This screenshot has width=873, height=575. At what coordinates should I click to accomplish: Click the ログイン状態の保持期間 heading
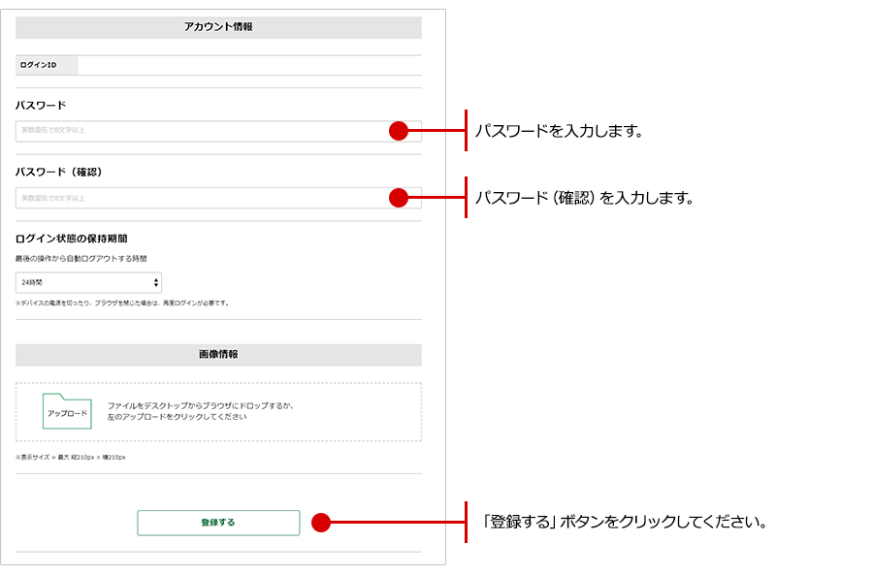(72, 238)
